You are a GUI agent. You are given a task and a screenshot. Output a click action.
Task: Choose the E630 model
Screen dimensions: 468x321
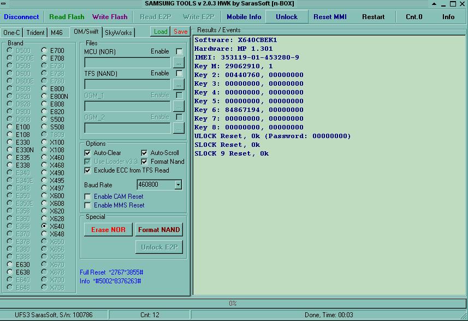click(10, 264)
